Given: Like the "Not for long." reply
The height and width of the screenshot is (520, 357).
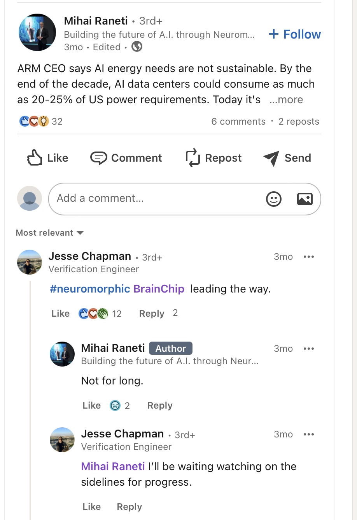Looking at the screenshot, I should pyautogui.click(x=91, y=406).
